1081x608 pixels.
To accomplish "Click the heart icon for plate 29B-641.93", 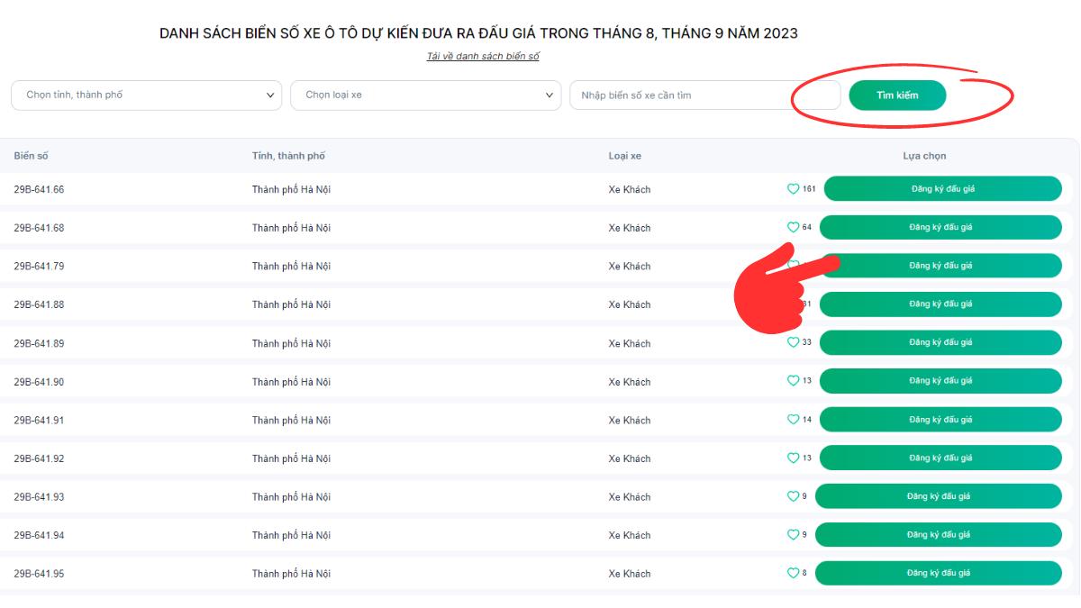I will click(x=793, y=496).
